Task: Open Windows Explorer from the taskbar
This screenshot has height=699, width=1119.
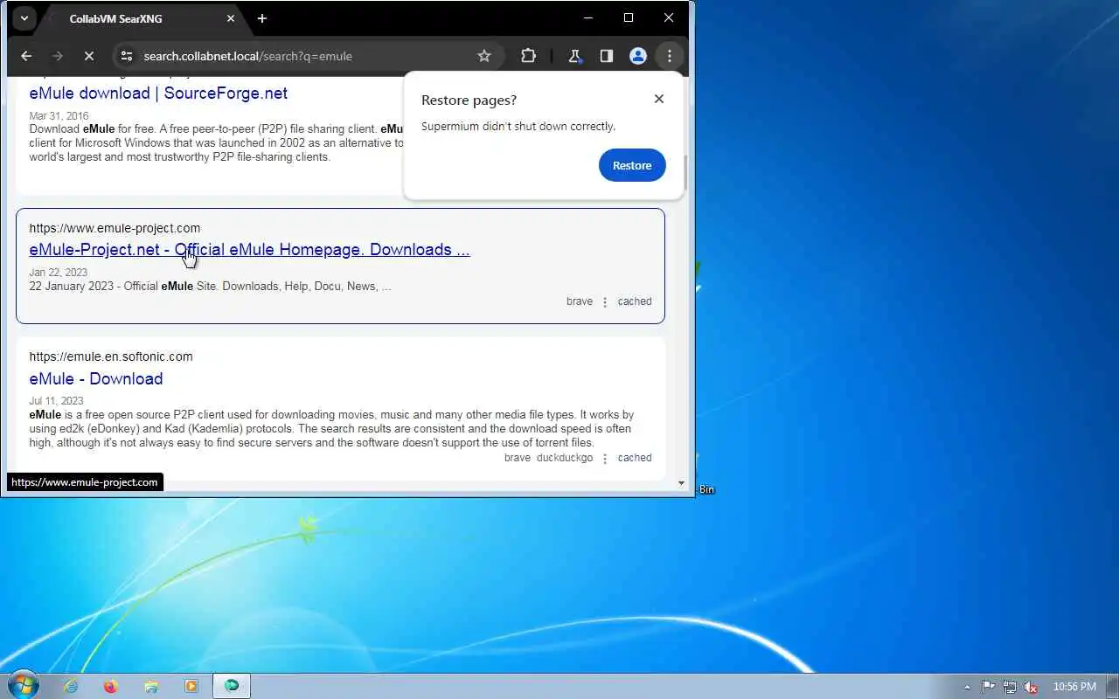Action: [150, 686]
